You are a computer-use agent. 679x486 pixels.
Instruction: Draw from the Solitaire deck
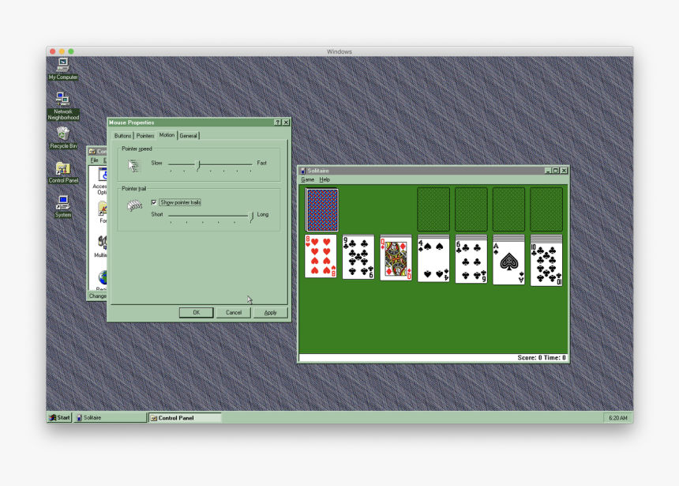[x=322, y=210]
